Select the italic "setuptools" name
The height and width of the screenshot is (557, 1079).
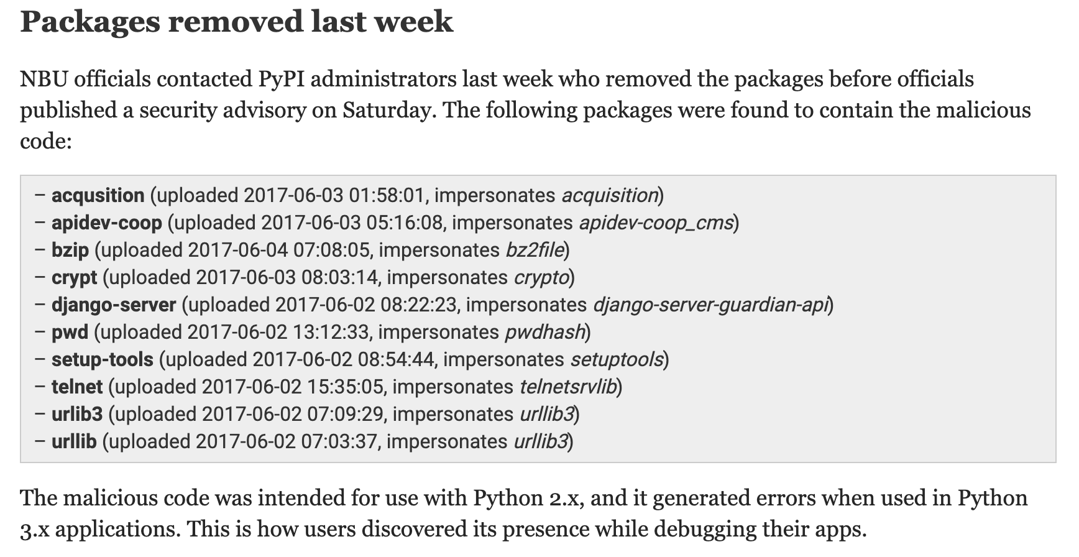617,359
